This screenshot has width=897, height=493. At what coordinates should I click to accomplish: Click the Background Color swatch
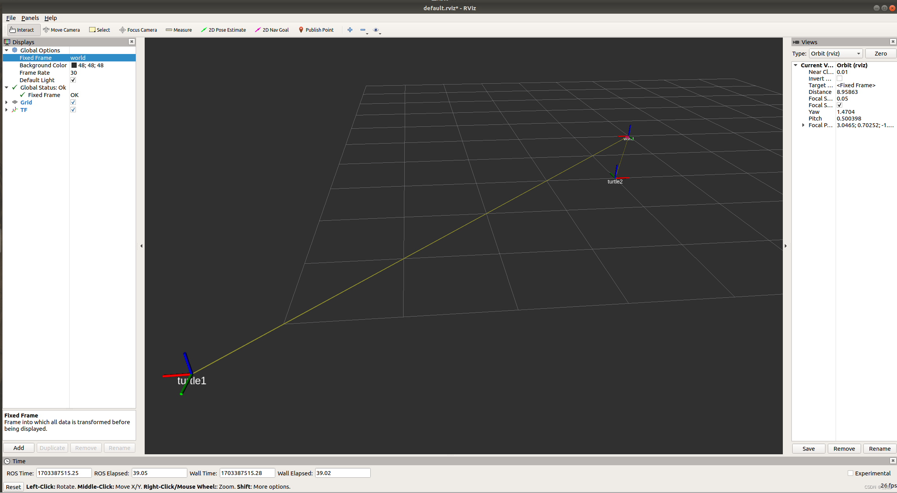(74, 65)
